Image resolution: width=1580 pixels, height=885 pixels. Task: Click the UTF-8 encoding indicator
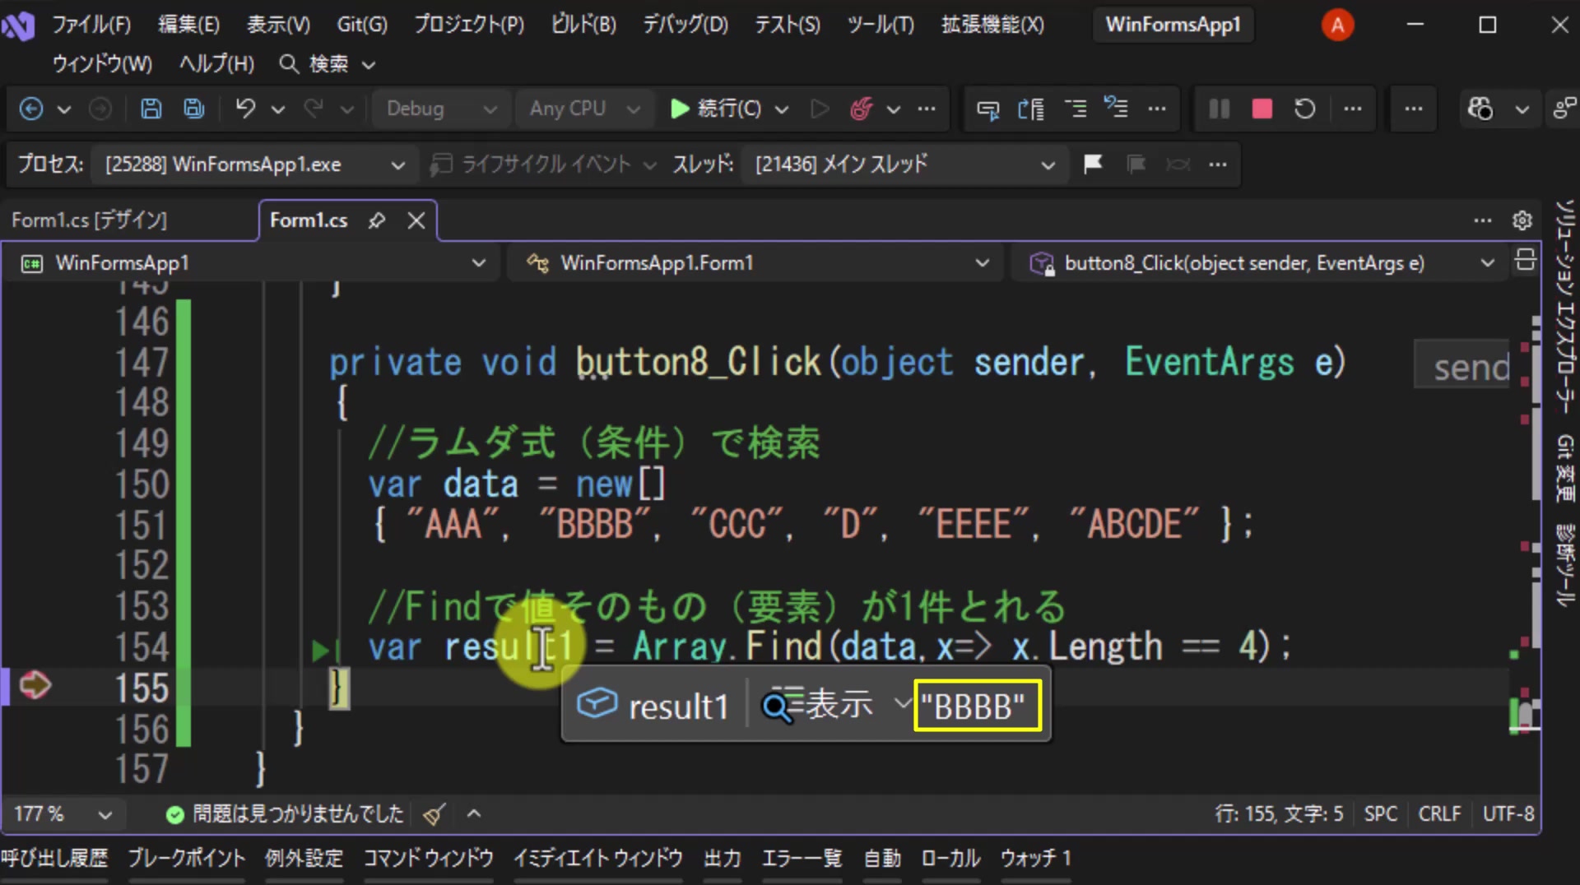pyautogui.click(x=1508, y=814)
